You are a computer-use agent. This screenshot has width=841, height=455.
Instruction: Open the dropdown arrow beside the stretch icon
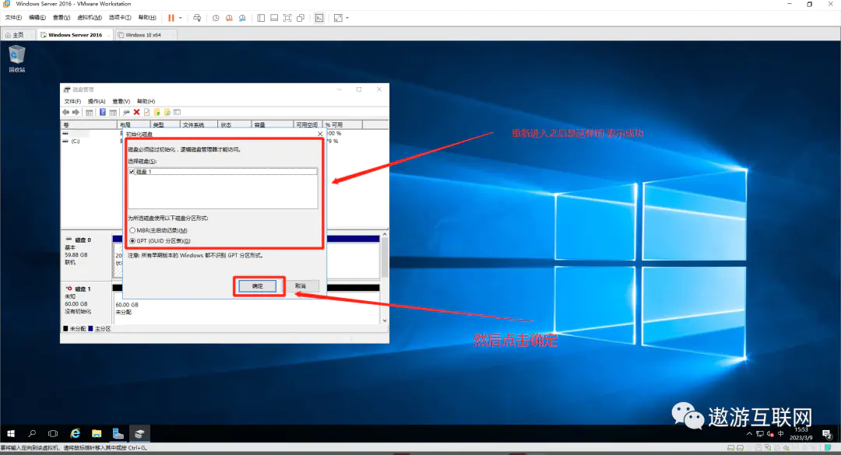(x=347, y=18)
